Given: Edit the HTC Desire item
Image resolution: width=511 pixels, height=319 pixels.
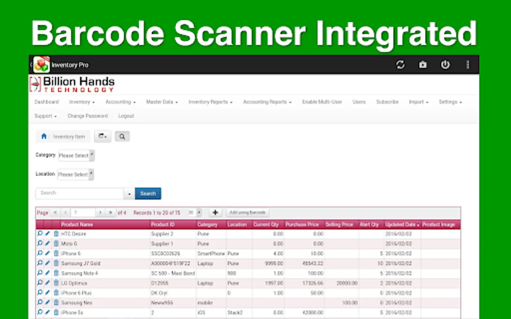Looking at the screenshot, I should point(48,234).
